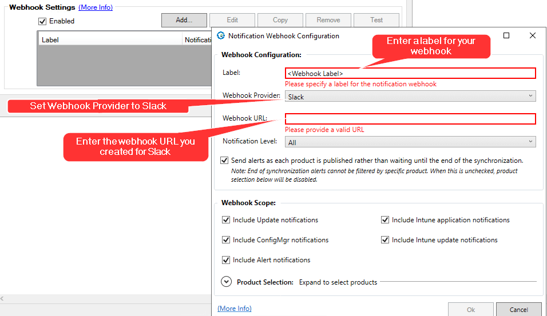This screenshot has height=316, width=547.
Task: Toggle Include Alert notifications checkbox
Action: point(225,260)
